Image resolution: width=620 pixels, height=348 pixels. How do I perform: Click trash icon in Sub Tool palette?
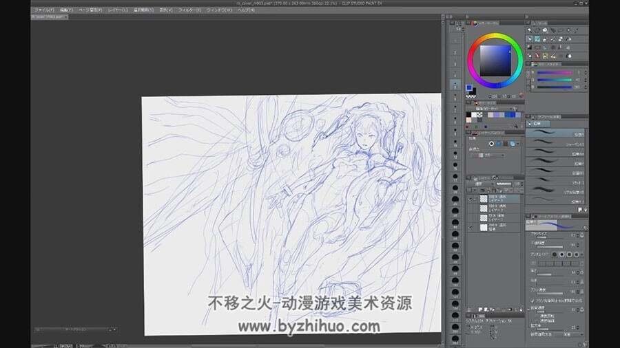point(586,209)
